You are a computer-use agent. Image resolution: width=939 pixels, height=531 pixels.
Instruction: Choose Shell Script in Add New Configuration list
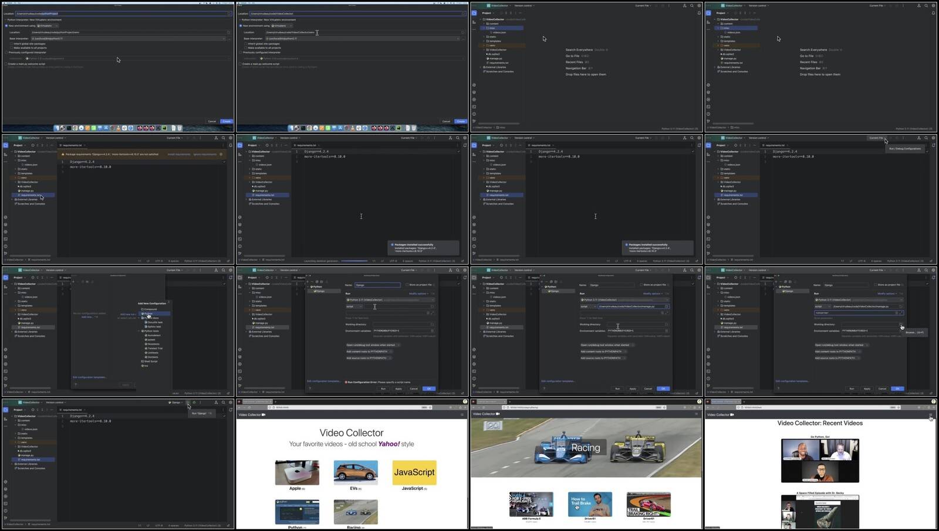(150, 361)
